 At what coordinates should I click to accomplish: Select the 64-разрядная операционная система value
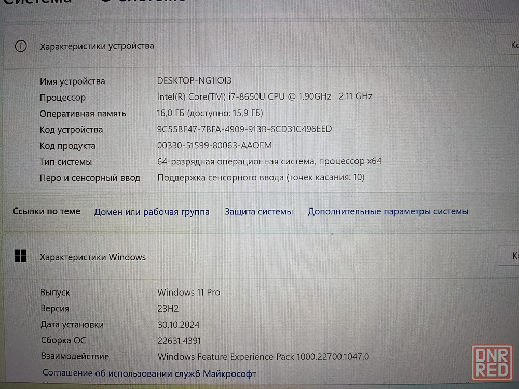tap(269, 161)
